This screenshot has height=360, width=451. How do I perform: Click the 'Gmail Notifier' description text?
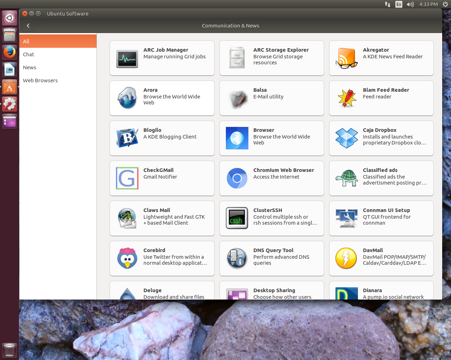click(x=160, y=177)
